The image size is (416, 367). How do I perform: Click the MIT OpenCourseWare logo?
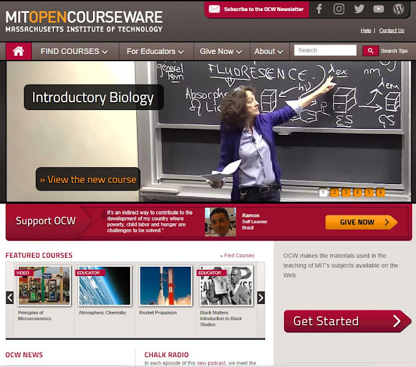click(x=84, y=21)
